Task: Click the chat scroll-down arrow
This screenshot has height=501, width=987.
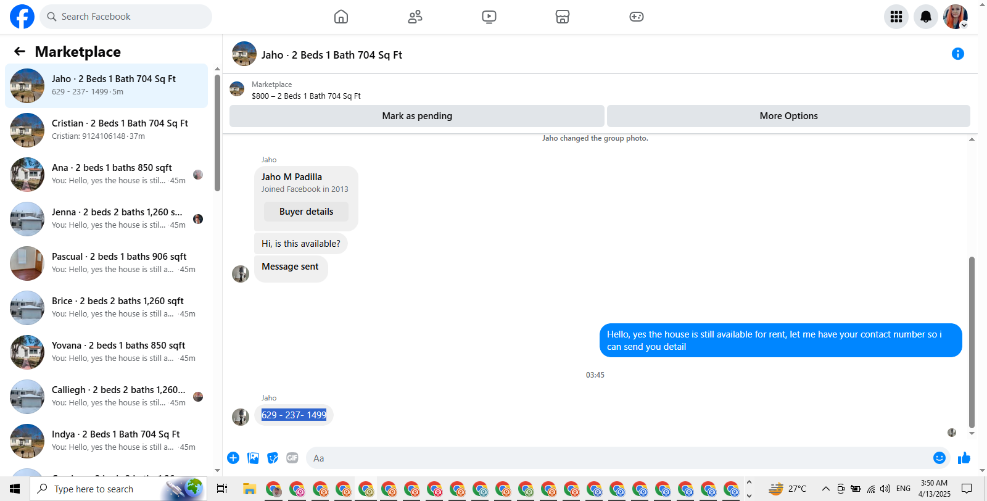Action: click(x=972, y=434)
